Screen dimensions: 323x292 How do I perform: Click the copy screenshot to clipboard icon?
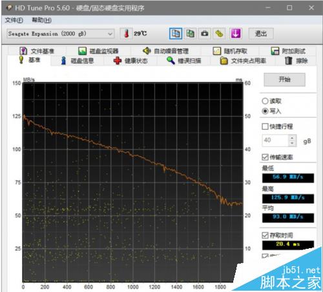(x=190, y=34)
